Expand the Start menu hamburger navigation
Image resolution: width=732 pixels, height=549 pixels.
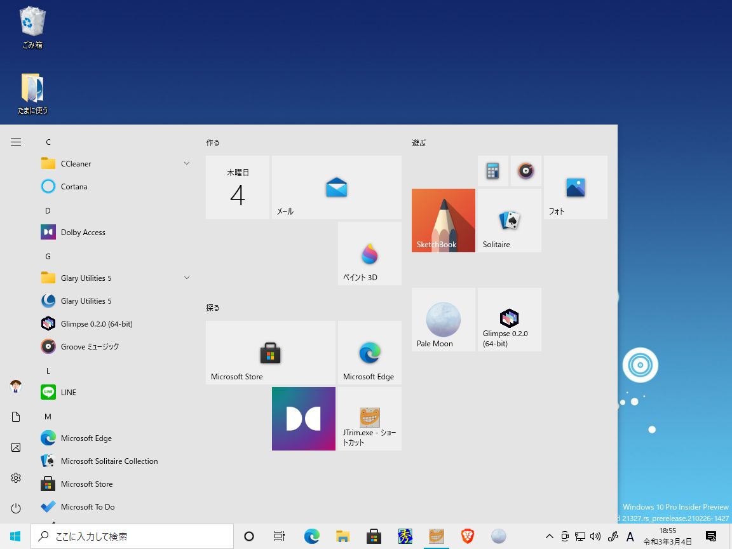tap(16, 142)
